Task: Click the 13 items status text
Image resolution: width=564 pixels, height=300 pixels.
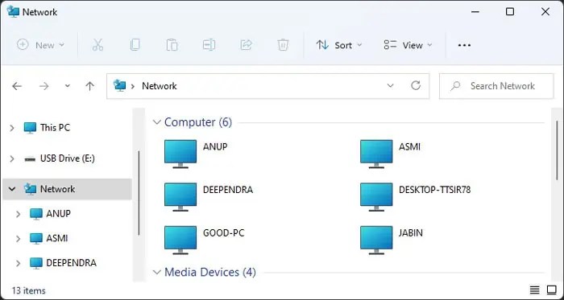Action: coord(29,290)
